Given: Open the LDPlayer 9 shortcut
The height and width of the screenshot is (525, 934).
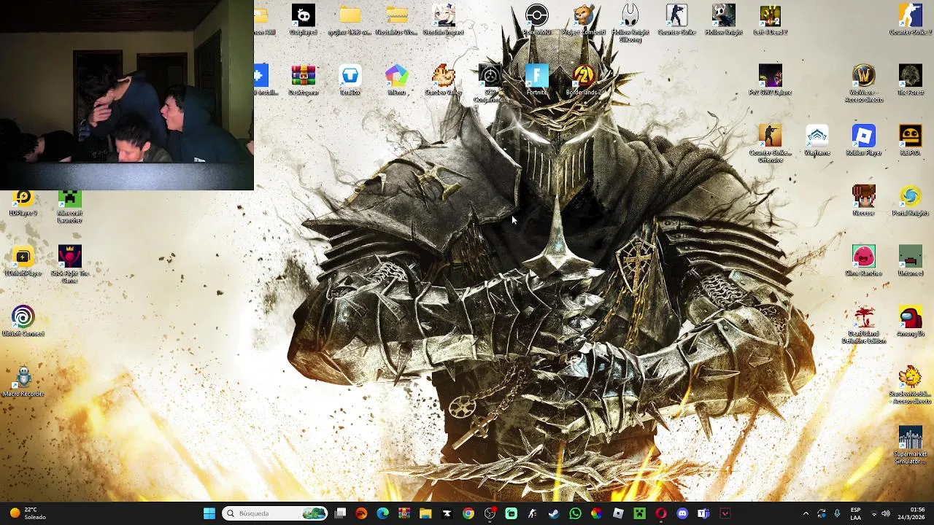Looking at the screenshot, I should [23, 203].
